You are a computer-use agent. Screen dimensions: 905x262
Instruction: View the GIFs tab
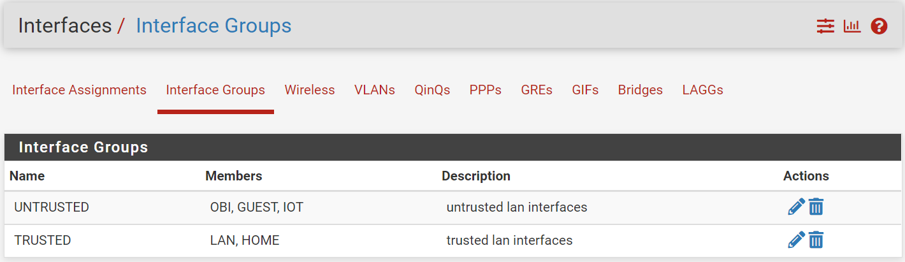pos(585,90)
